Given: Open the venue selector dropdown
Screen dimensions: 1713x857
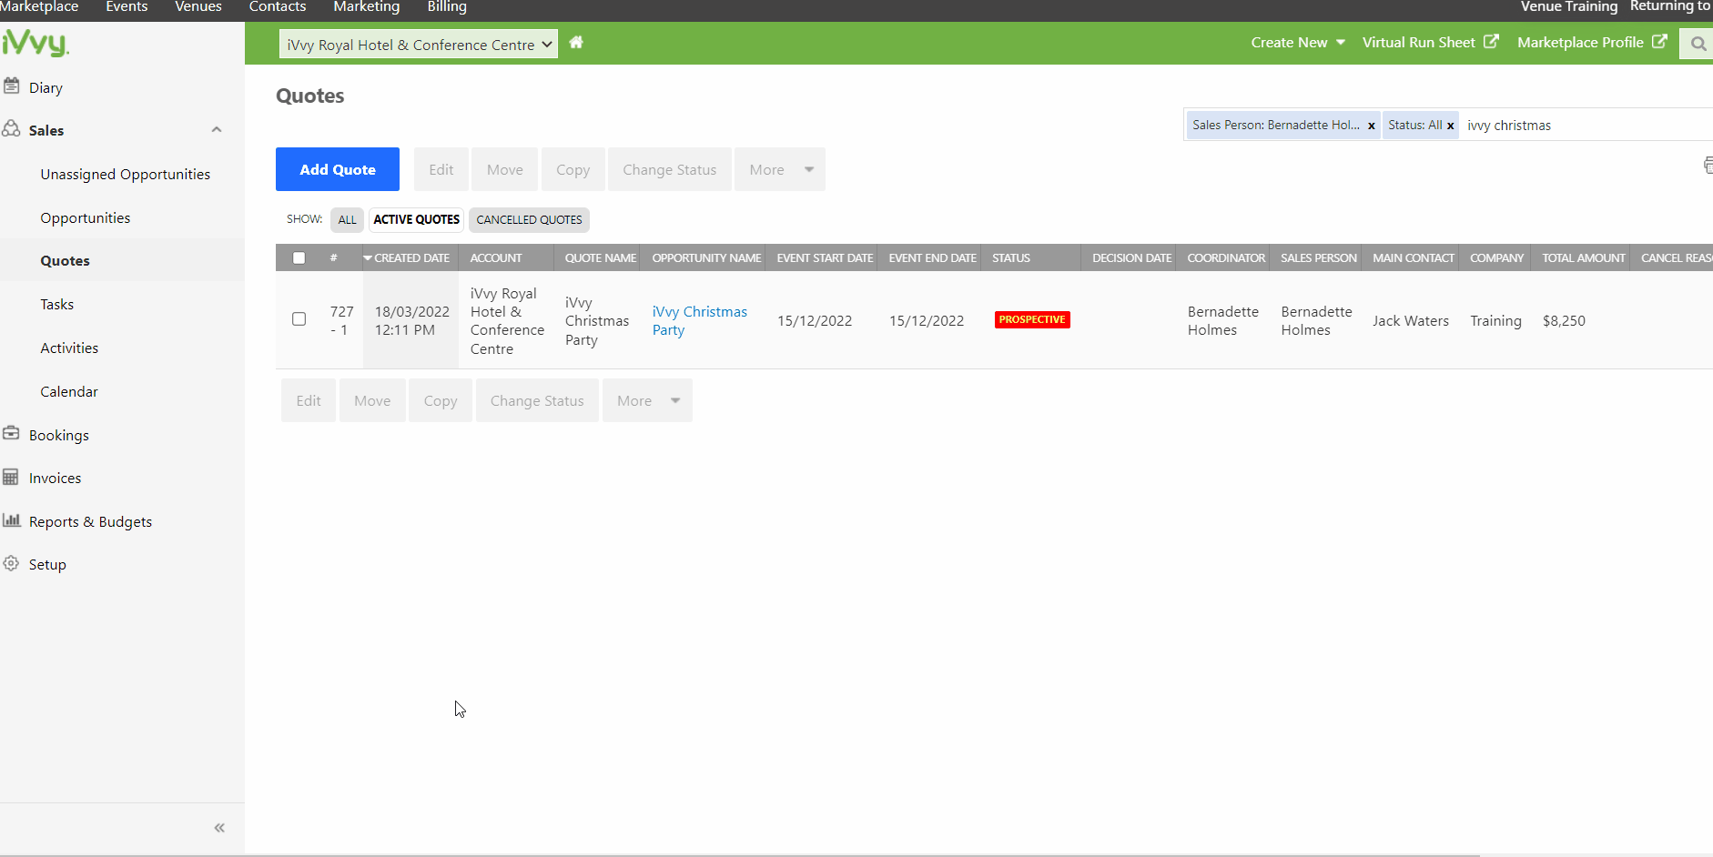Looking at the screenshot, I should (419, 45).
